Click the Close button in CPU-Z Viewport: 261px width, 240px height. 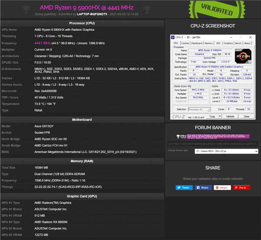pyautogui.click(x=246, y=117)
